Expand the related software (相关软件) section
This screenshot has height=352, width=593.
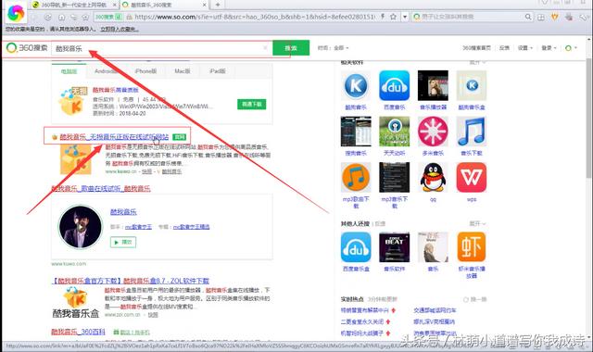(477, 62)
